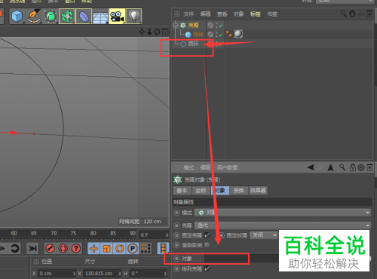Image resolution: width=377 pixels, height=279 pixels.
Task: Click the Attribute Manager search magnifier
Action: point(342,167)
